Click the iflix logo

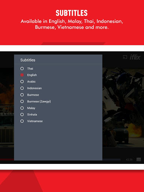(135, 57)
